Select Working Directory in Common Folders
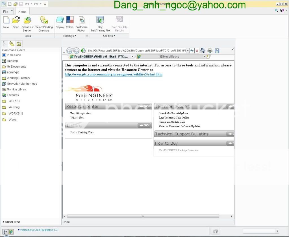The height and width of the screenshot is (237, 289). pos(16,78)
